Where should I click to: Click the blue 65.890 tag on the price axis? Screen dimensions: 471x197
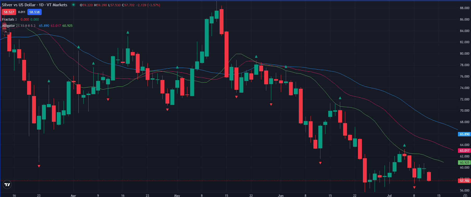tap(464, 134)
